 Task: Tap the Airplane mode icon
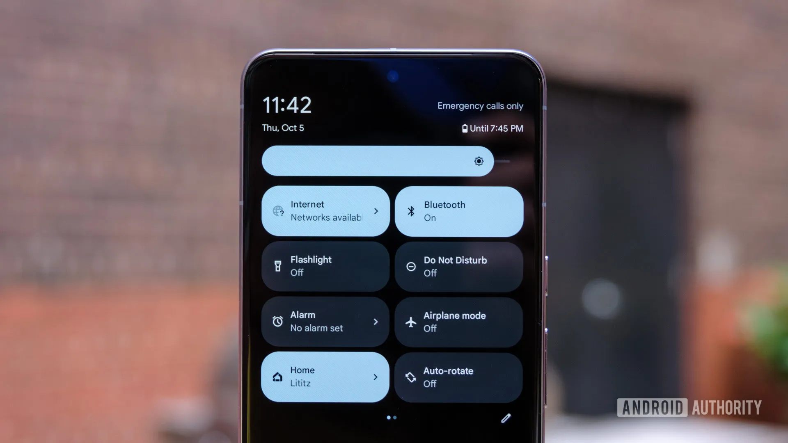pyautogui.click(x=411, y=321)
